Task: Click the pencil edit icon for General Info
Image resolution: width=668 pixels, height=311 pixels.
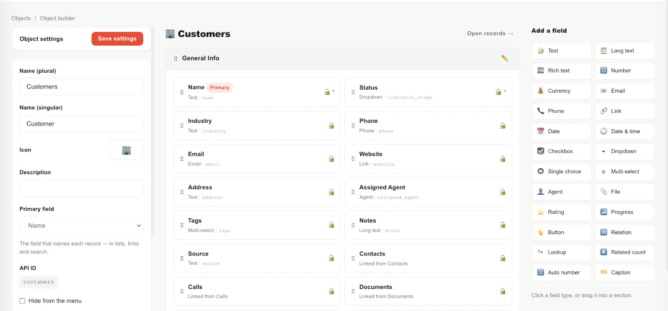Action: tap(505, 58)
